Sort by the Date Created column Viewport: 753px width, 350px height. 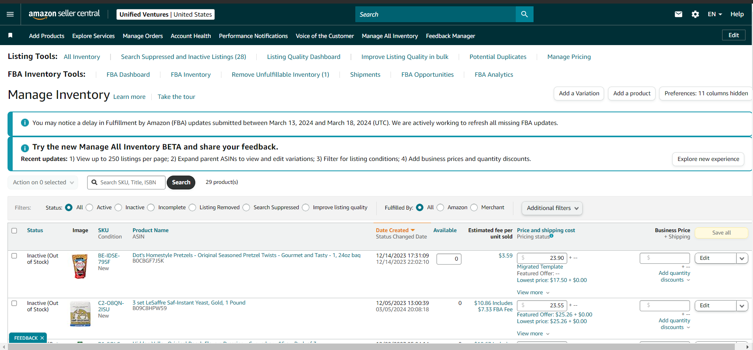[395, 230]
